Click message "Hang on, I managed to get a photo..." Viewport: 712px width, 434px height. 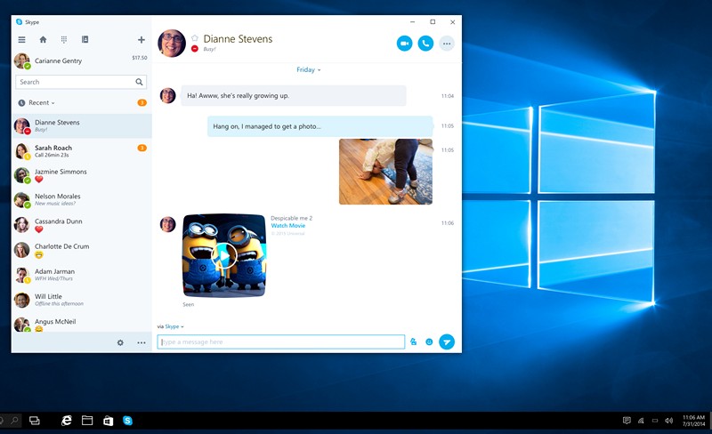pos(320,126)
